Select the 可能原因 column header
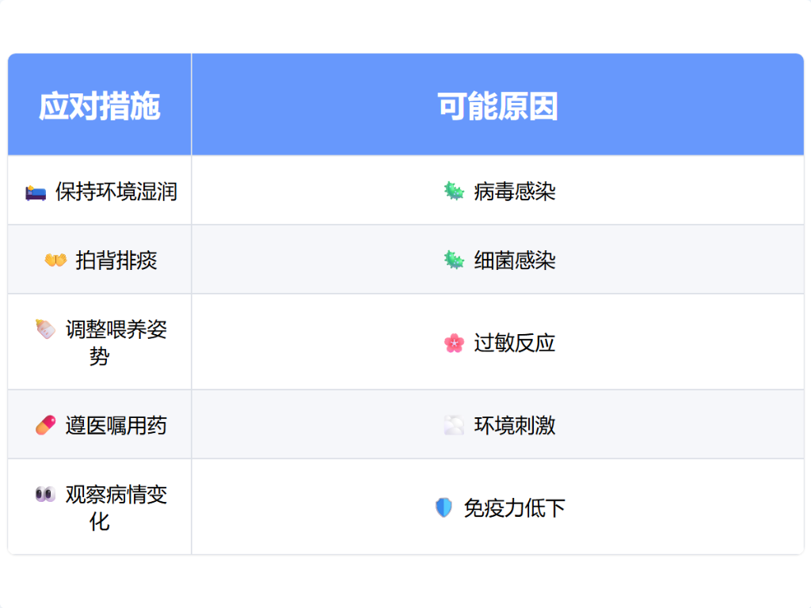The image size is (811, 608). 497,106
